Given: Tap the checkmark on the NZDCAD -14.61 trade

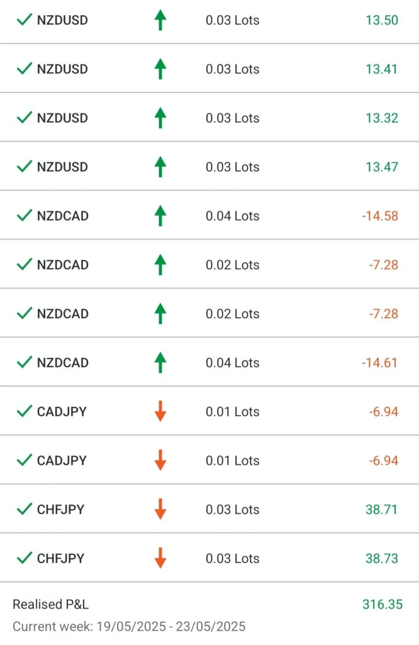Looking at the screenshot, I should tap(24, 363).
